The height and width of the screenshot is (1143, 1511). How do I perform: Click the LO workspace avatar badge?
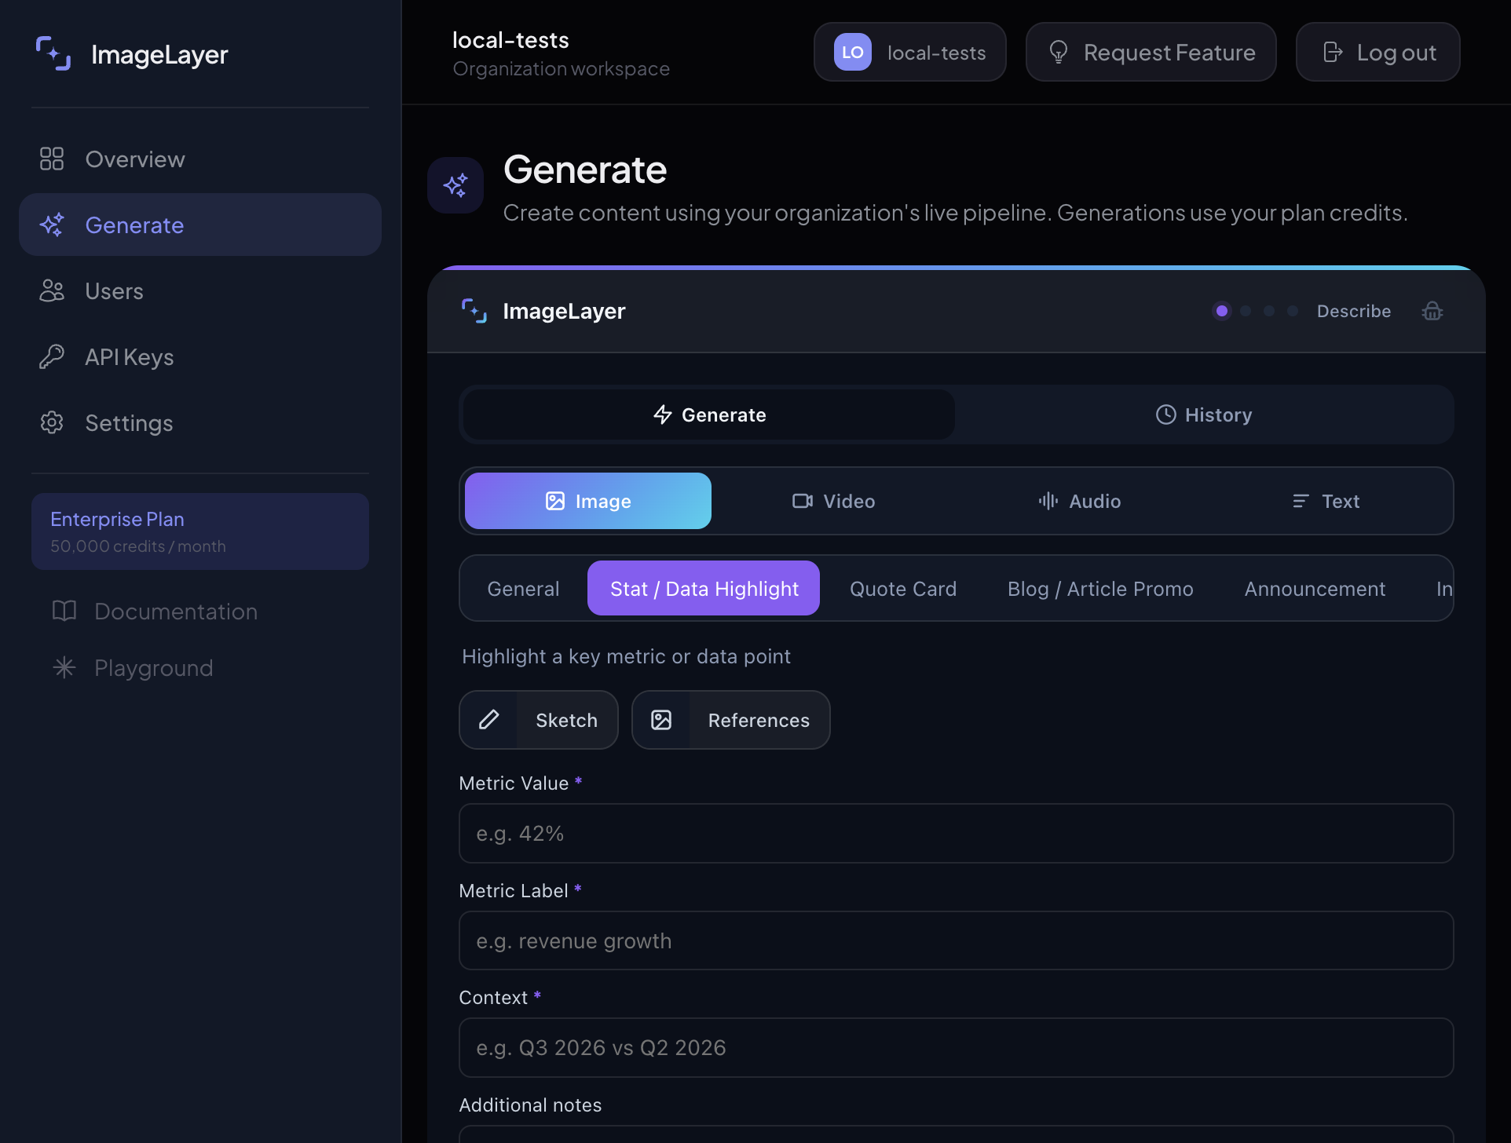point(853,52)
